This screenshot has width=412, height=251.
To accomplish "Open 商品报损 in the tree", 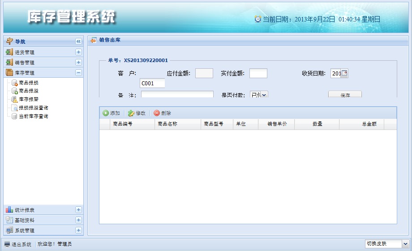I will pos(28,83).
